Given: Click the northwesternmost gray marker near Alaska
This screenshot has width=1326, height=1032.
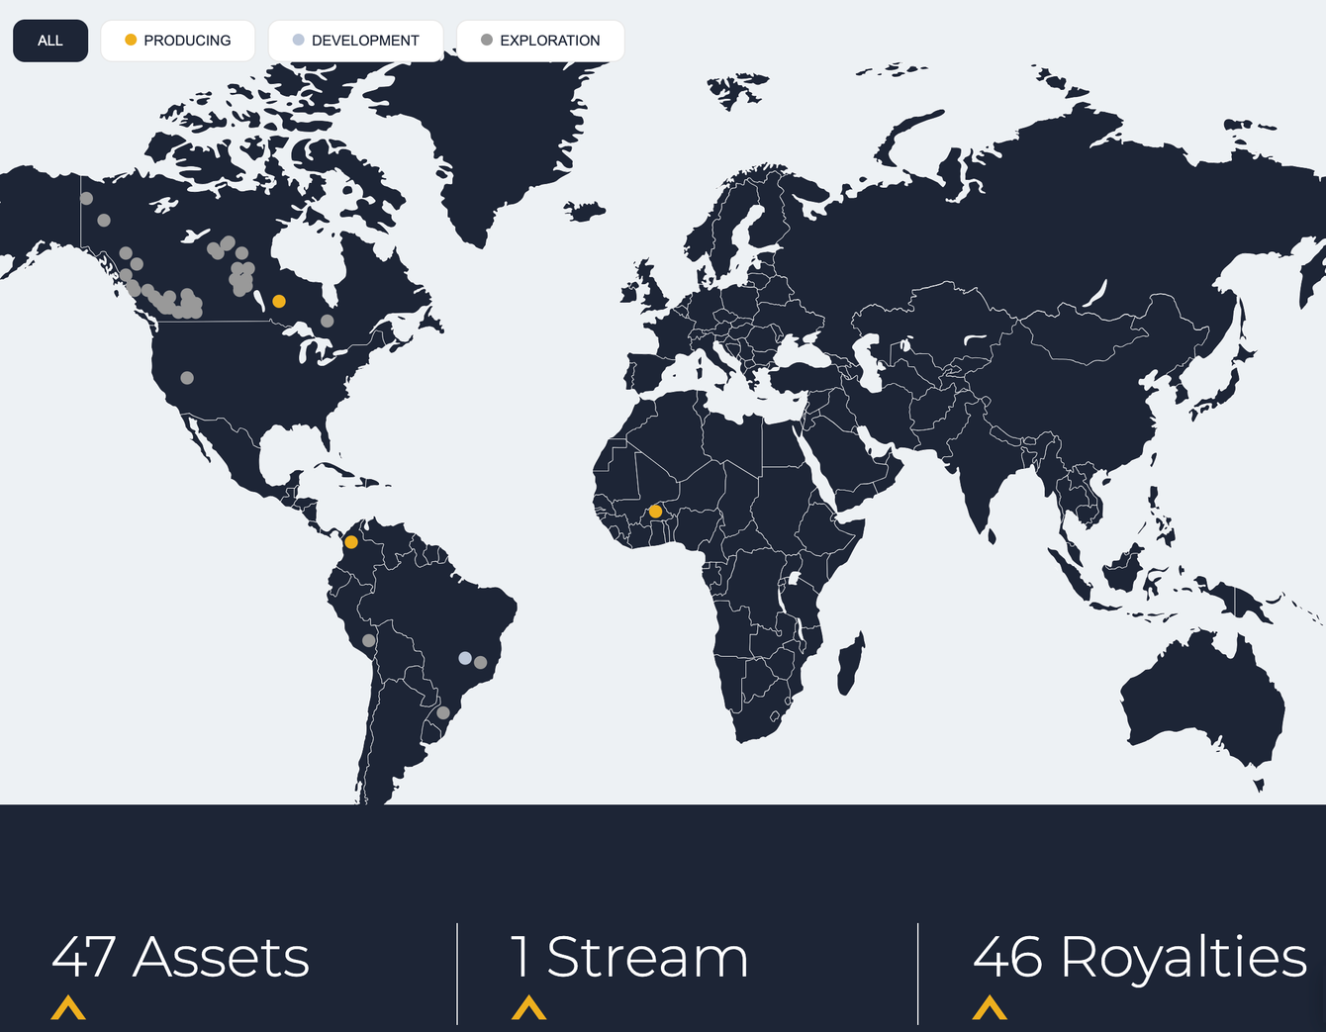Looking at the screenshot, I should (x=86, y=199).
